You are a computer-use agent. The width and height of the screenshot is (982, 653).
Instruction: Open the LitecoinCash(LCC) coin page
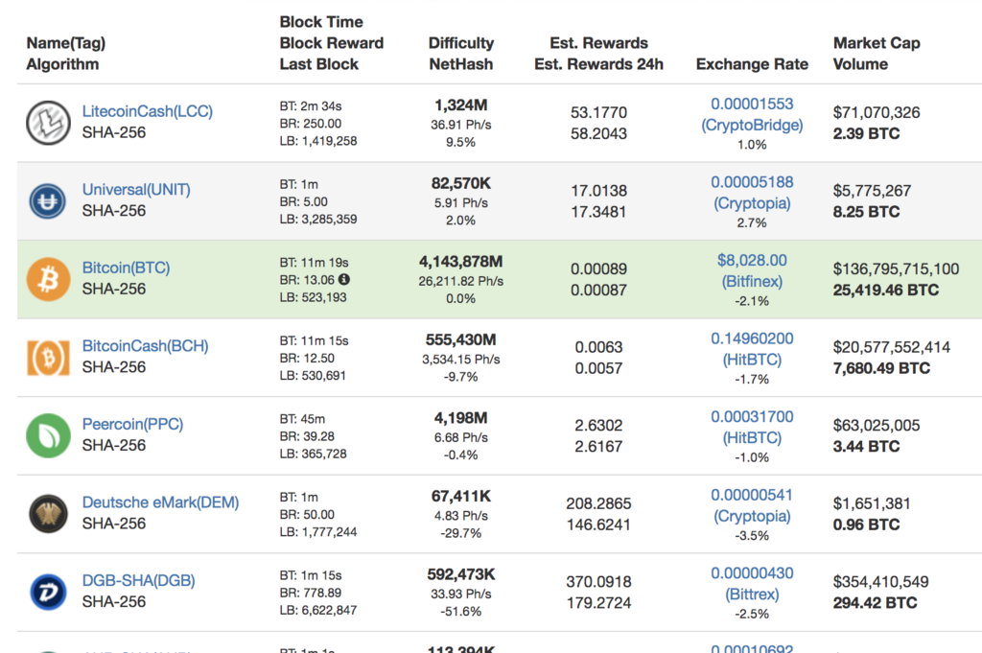[x=147, y=111]
